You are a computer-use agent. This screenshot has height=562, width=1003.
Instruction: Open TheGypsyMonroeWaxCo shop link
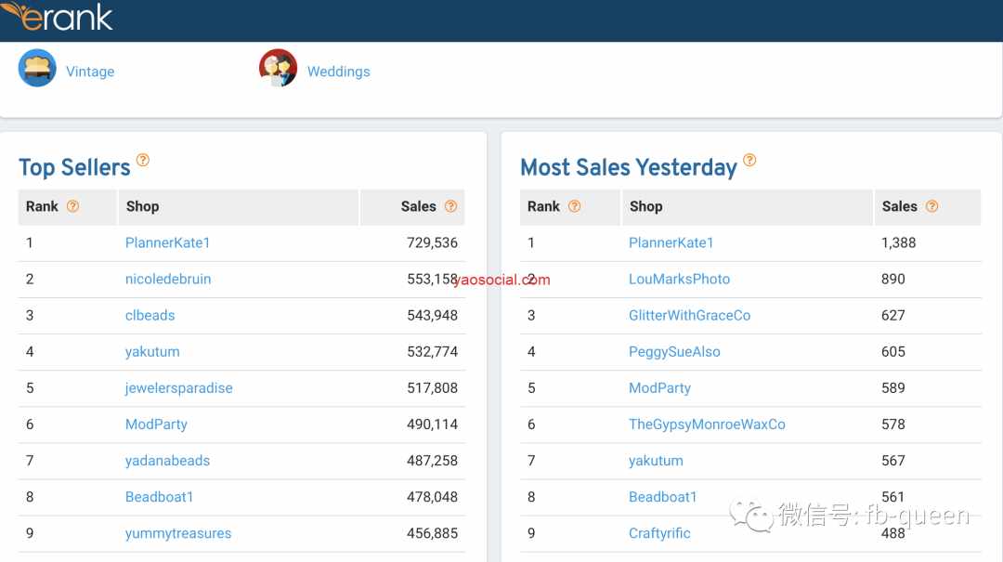pyautogui.click(x=707, y=425)
